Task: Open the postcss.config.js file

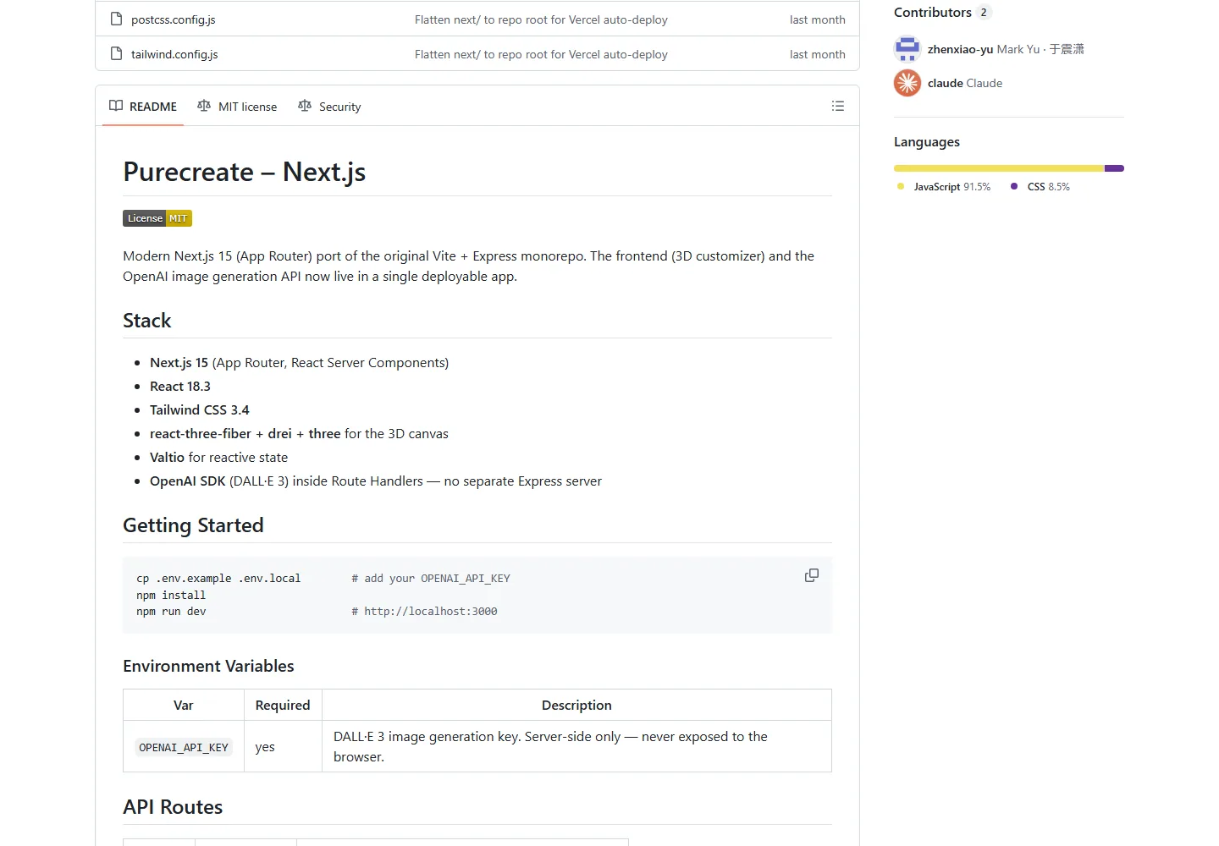Action: pyautogui.click(x=173, y=19)
